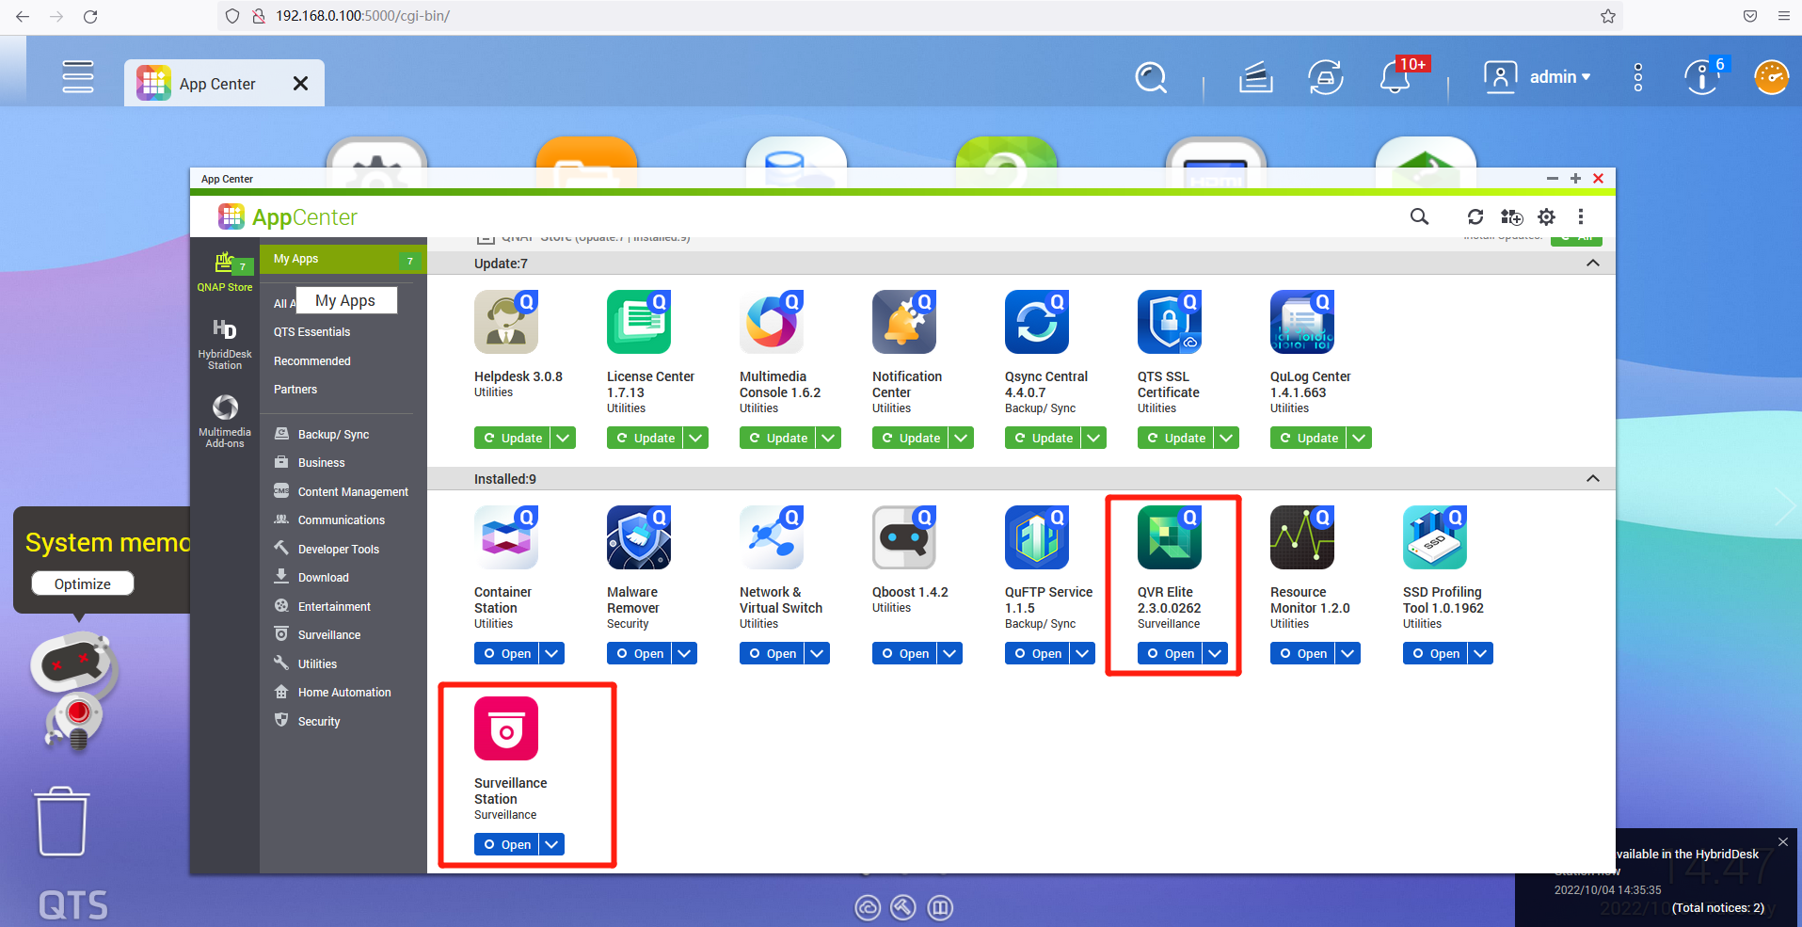The height and width of the screenshot is (927, 1802).
Task: Select My Apps in the category list
Action: coord(343,259)
